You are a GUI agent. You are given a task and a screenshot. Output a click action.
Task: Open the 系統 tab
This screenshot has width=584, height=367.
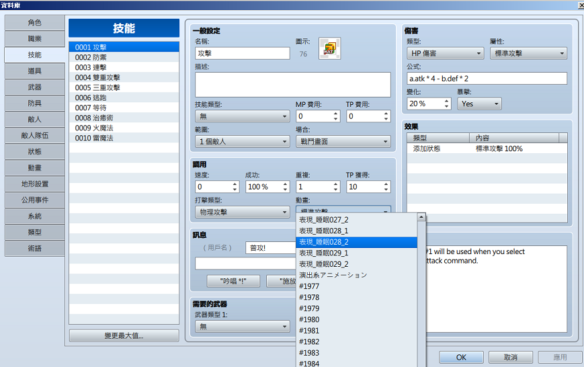(35, 216)
